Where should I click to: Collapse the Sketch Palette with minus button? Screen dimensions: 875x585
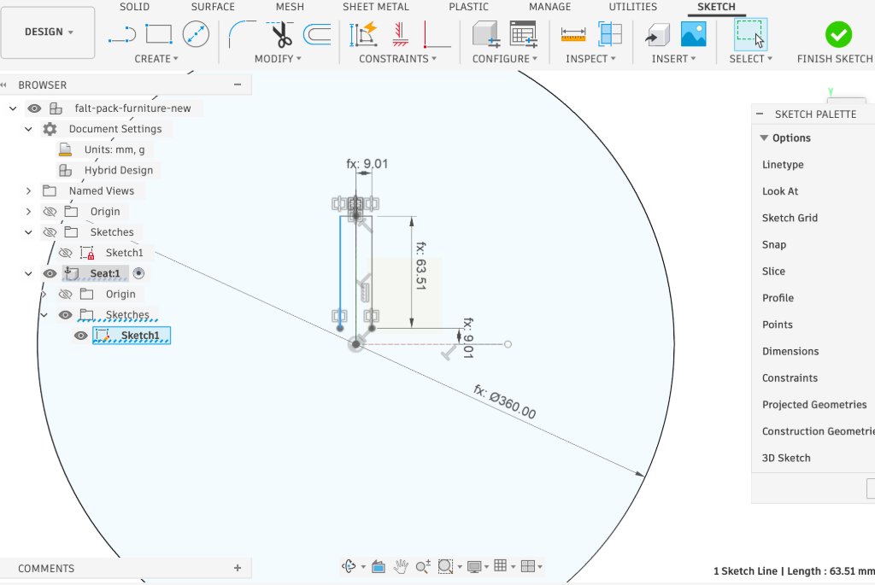pyautogui.click(x=760, y=114)
